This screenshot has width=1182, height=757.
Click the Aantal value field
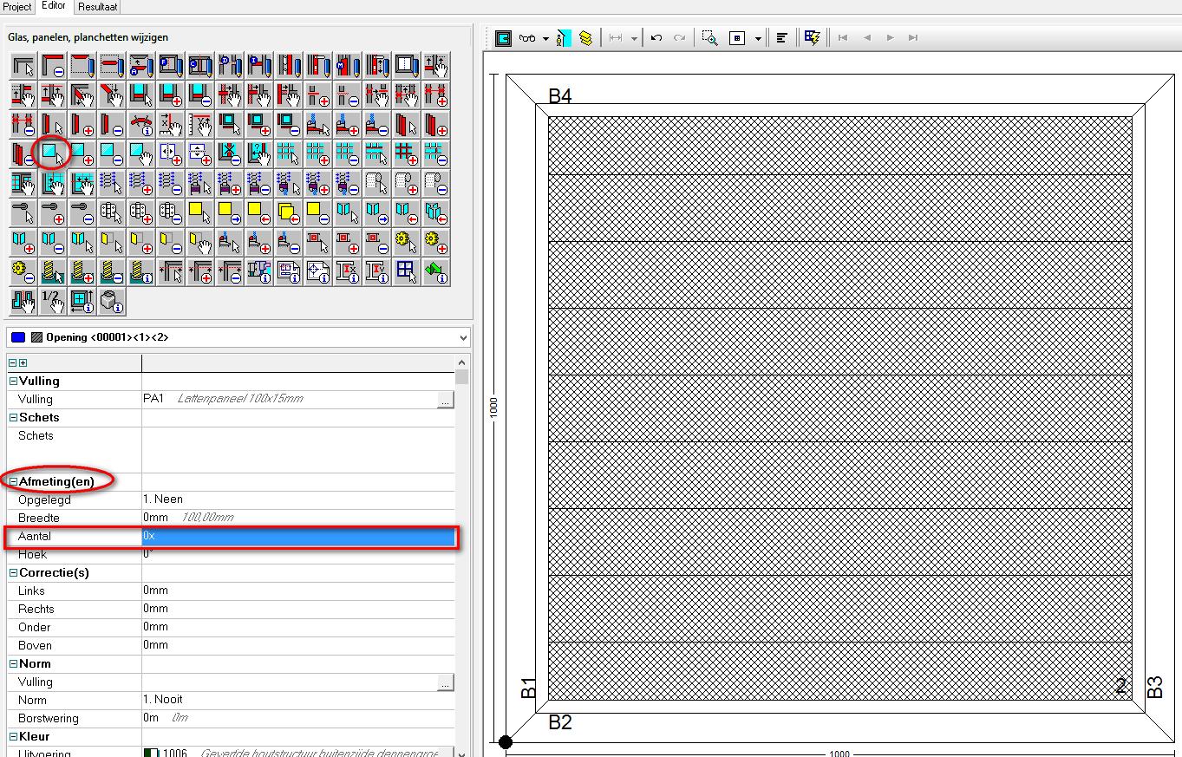click(x=298, y=536)
